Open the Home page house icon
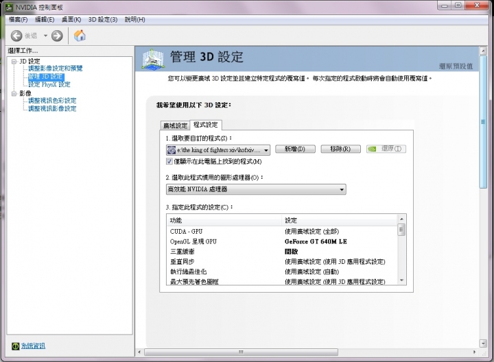494x362 pixels. coord(80,36)
